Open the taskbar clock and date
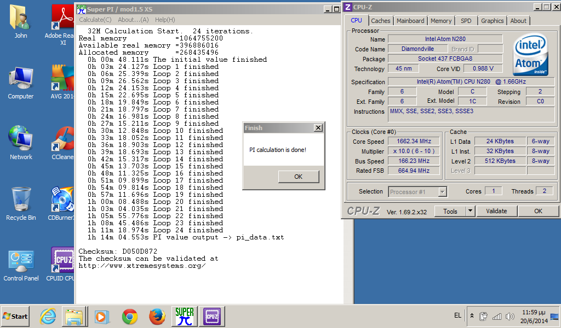 tap(534, 316)
